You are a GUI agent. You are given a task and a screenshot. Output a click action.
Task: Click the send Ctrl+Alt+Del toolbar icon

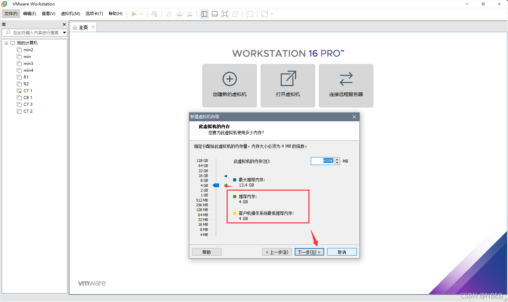coord(154,14)
